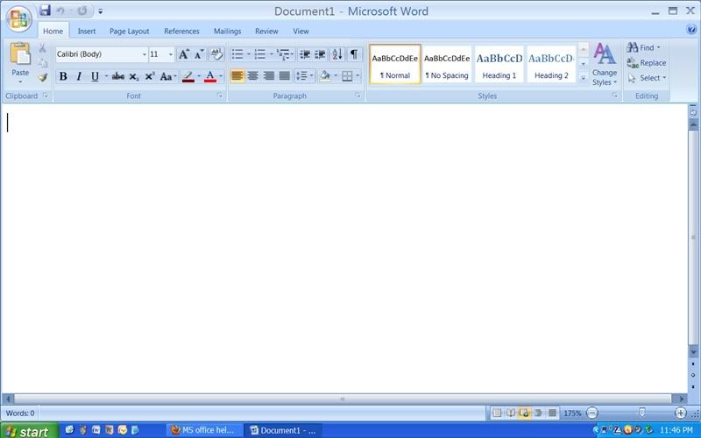Switch to Print Layout view
This screenshot has height=438, width=701.
coord(497,413)
